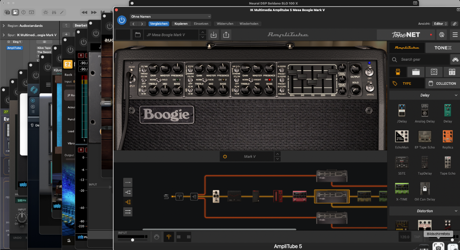Toggle the TYPE gear filter
This screenshot has width=460, height=250.
click(x=406, y=83)
